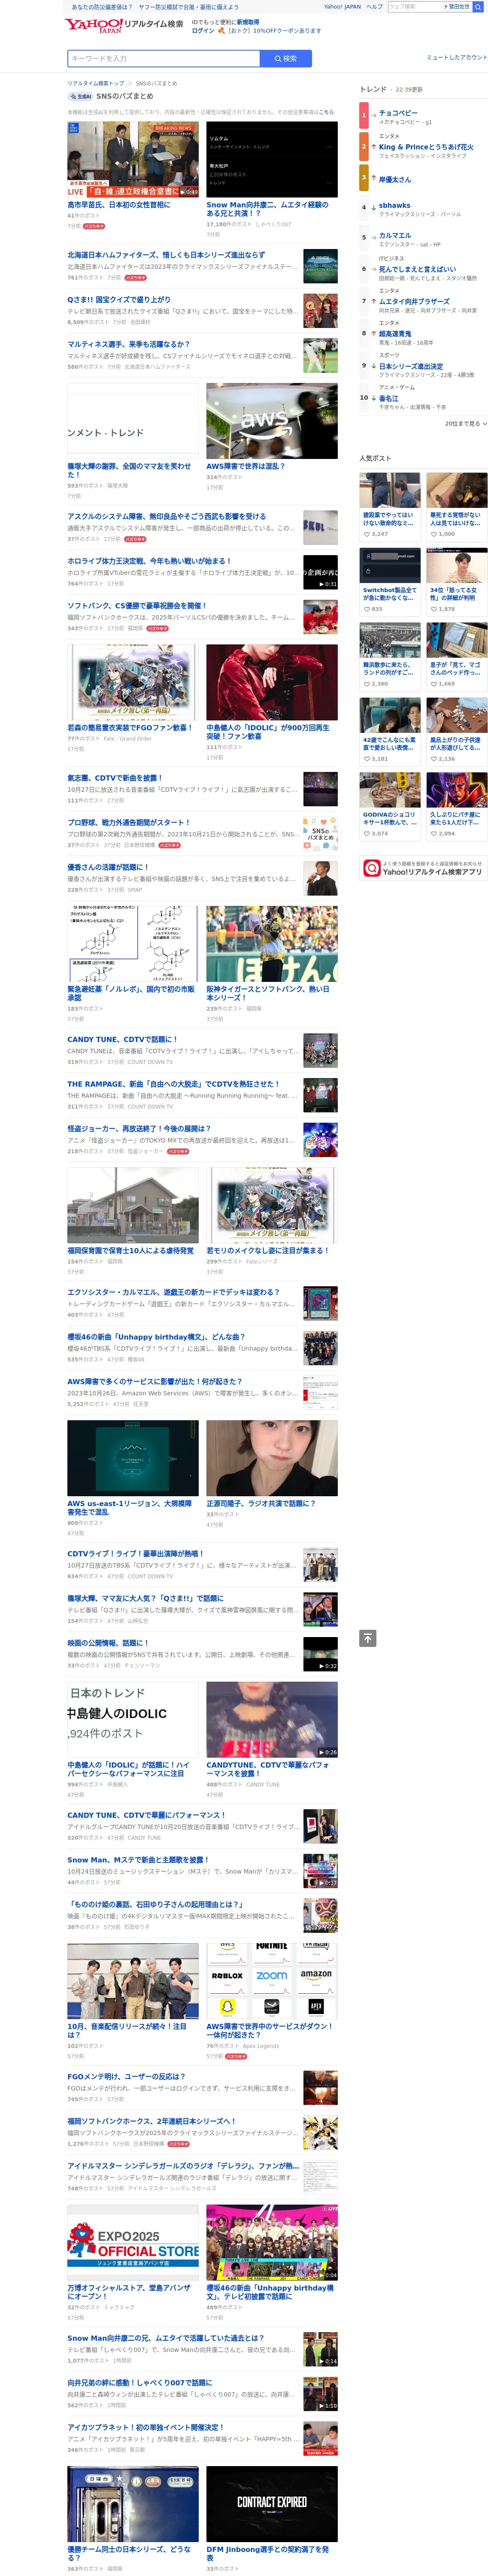Click the ログイン link

coord(203,31)
